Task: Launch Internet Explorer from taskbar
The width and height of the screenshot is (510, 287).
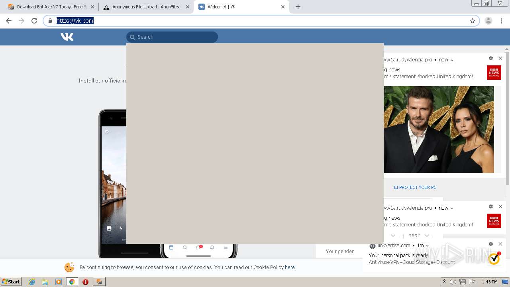Action: click(x=31, y=282)
